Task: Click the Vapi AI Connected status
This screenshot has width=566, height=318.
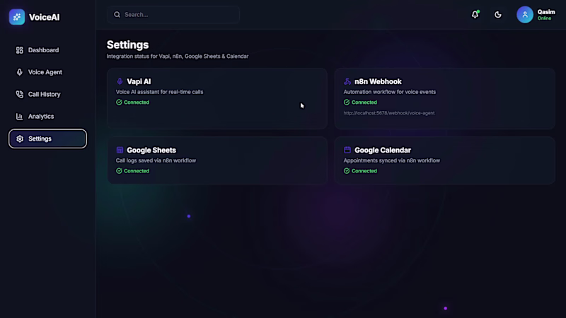Action: point(132,102)
